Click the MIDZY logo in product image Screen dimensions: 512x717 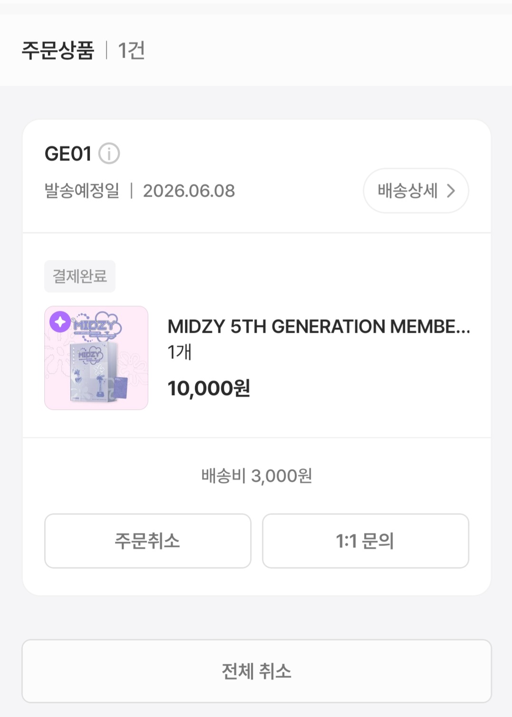pos(95,326)
